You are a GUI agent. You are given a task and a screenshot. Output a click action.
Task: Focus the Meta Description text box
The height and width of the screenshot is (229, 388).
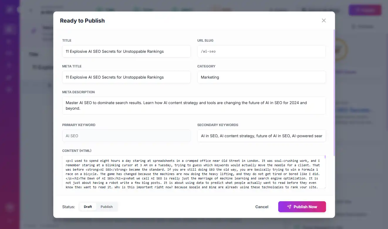pos(194,106)
